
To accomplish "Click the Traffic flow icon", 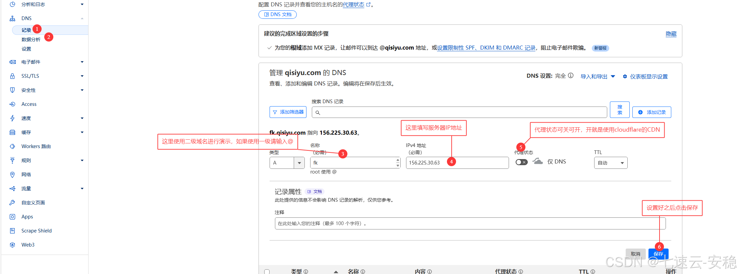I will point(12,189).
